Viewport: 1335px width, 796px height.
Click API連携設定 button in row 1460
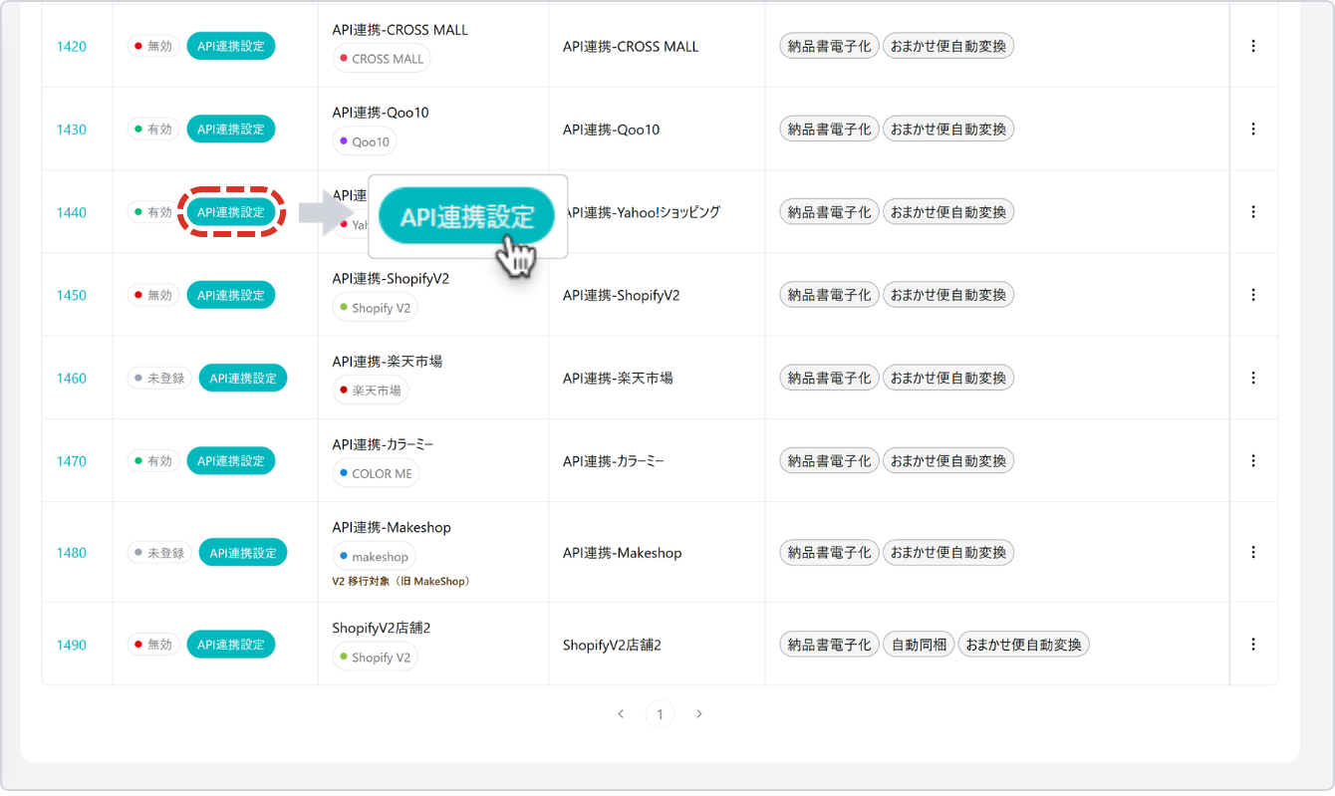click(243, 378)
